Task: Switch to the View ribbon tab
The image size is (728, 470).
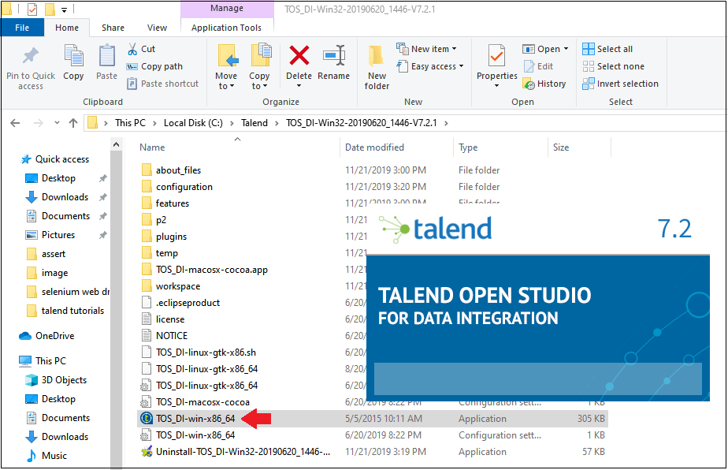Action: [x=157, y=28]
